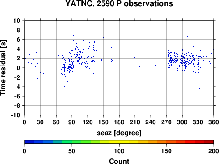This screenshot has width=219, height=164.
Task: Click the 180 tick label on x-axis
Action: 119,122
